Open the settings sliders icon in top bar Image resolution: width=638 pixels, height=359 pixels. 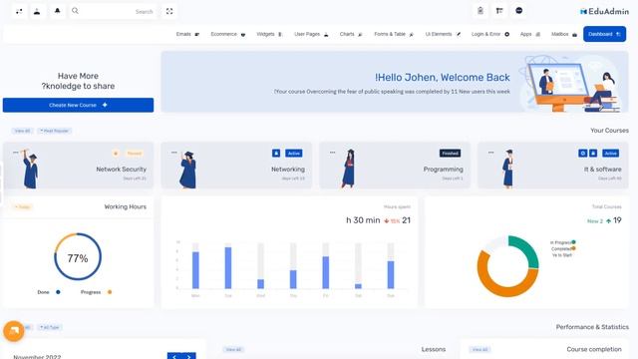19,11
